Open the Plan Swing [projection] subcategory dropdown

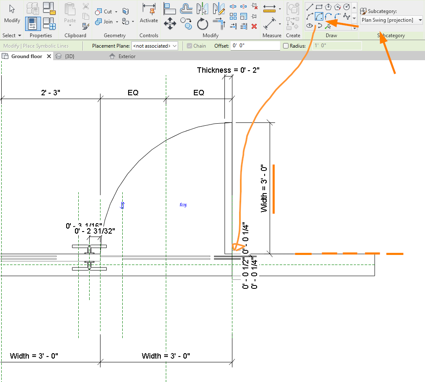click(x=391, y=20)
